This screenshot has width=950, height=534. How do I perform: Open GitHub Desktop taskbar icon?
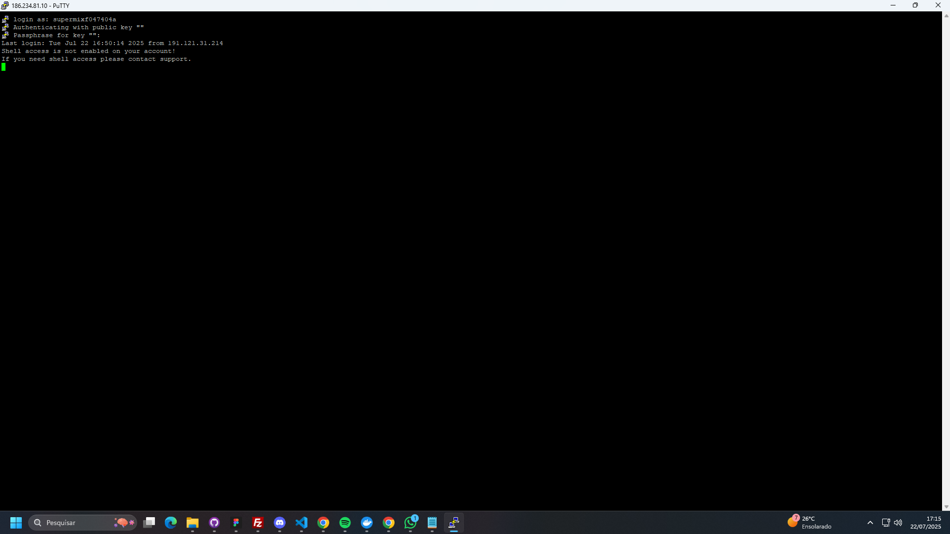(214, 523)
